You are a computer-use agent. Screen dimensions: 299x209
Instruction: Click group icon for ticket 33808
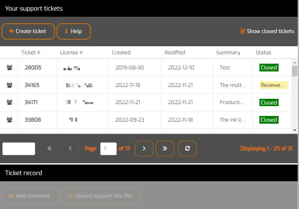pos(10,120)
